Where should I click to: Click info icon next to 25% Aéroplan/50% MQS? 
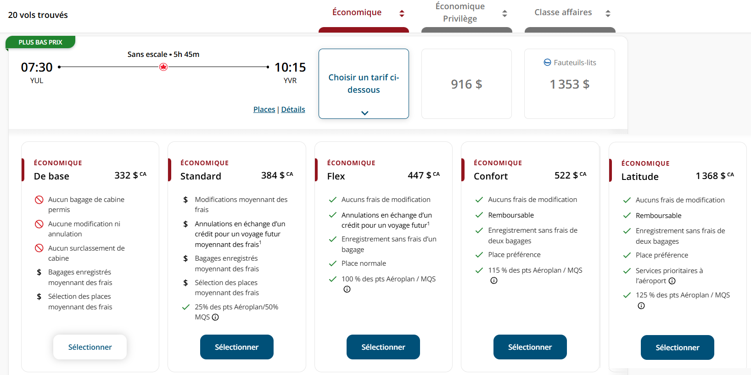(215, 317)
